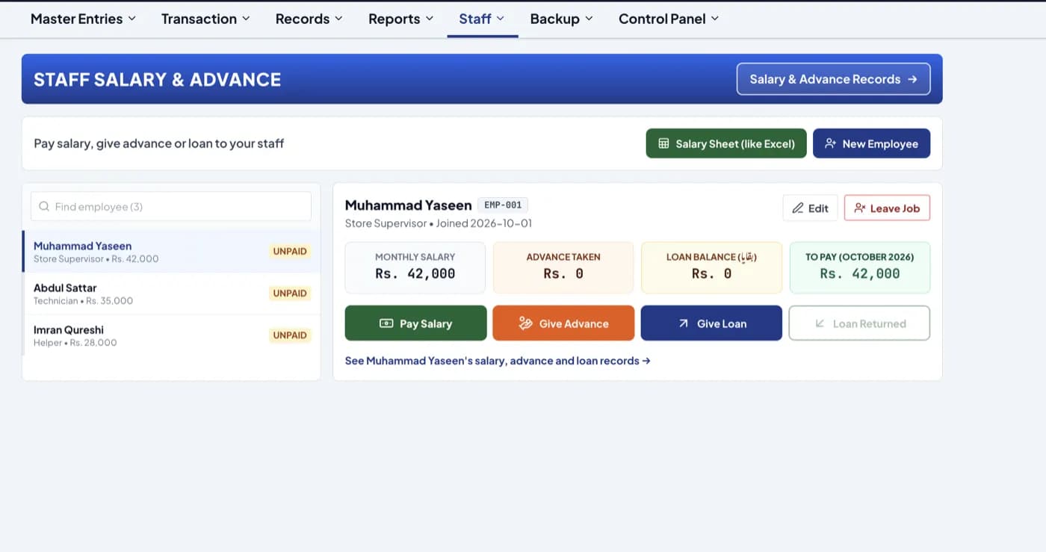Select Muhammad Yaseen in the employee list
This screenshot has height=552, width=1046.
pos(172,252)
